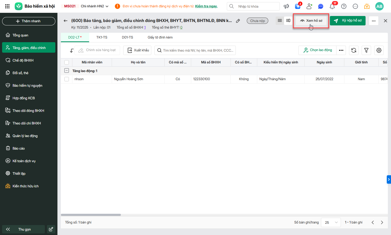Click the edit sidebar icon at bottom
The image size is (391, 235).
coord(51,229)
